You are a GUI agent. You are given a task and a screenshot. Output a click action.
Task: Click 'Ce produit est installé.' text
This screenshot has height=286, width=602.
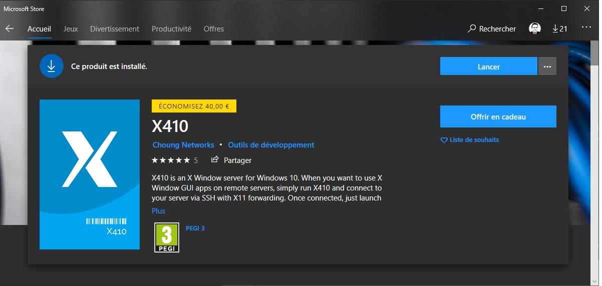109,66
